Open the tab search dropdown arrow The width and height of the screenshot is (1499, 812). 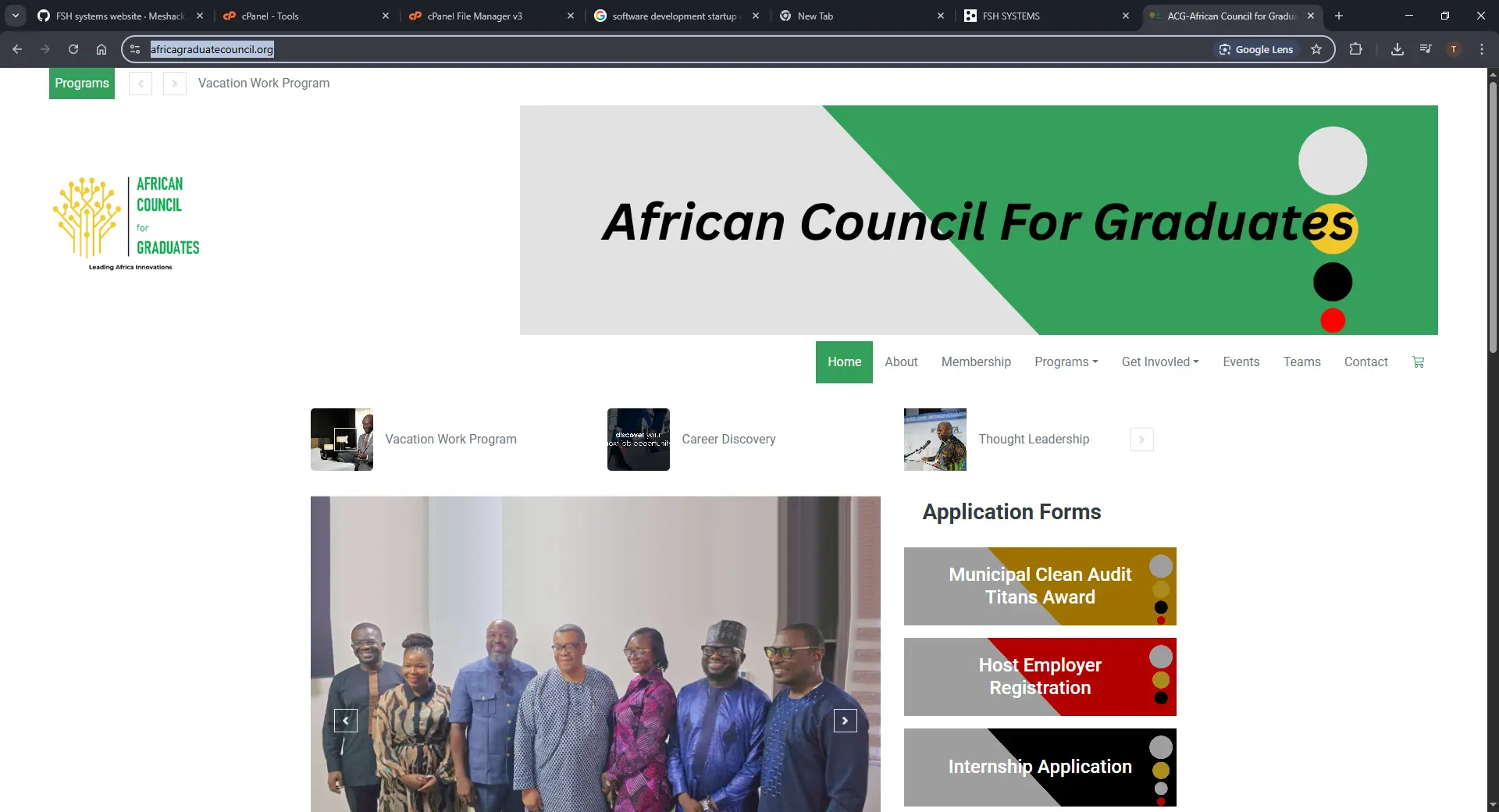16,16
